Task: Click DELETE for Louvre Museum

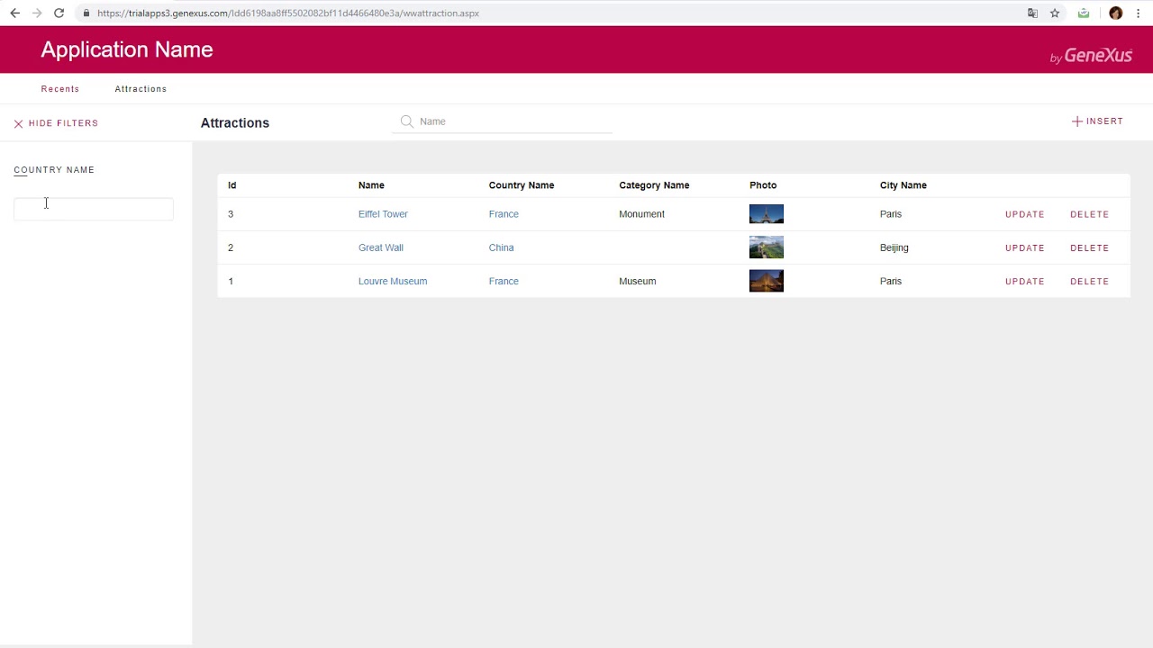Action: click(1090, 281)
